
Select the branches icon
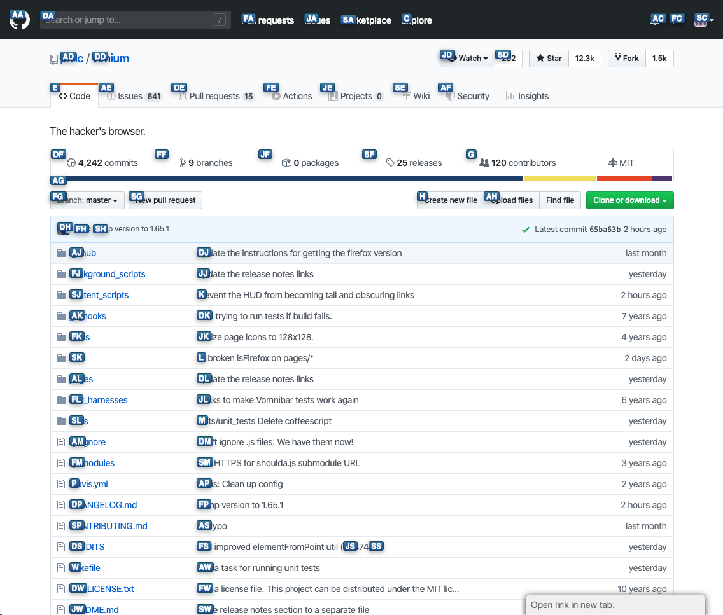(183, 162)
